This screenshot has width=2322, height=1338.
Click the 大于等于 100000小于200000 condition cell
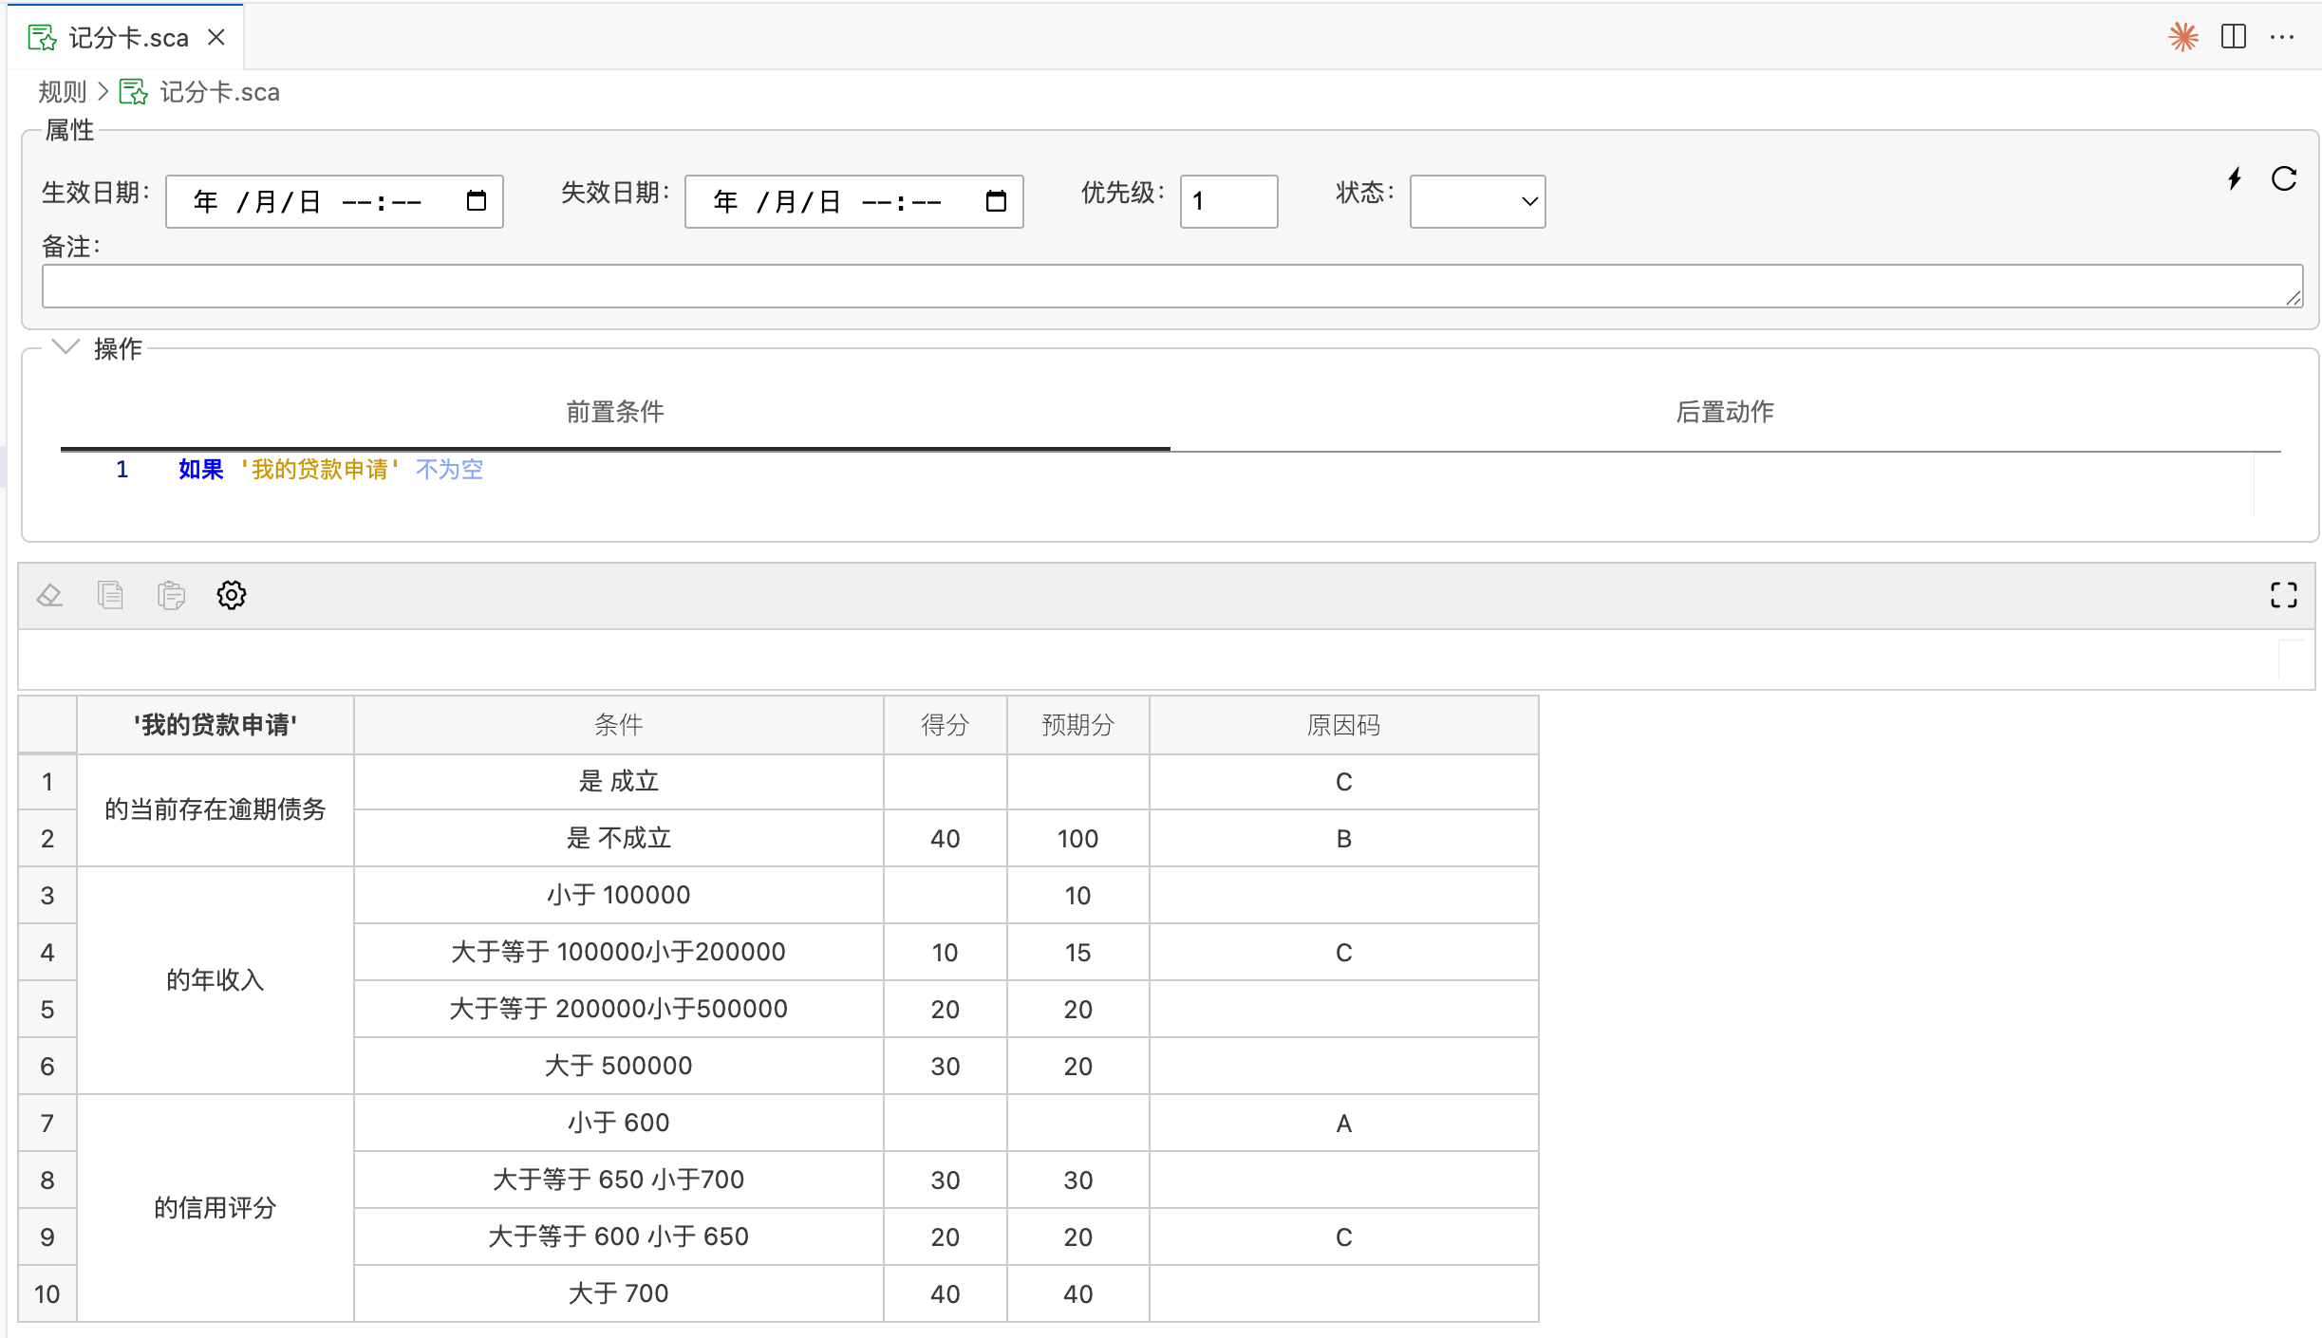[x=619, y=952]
